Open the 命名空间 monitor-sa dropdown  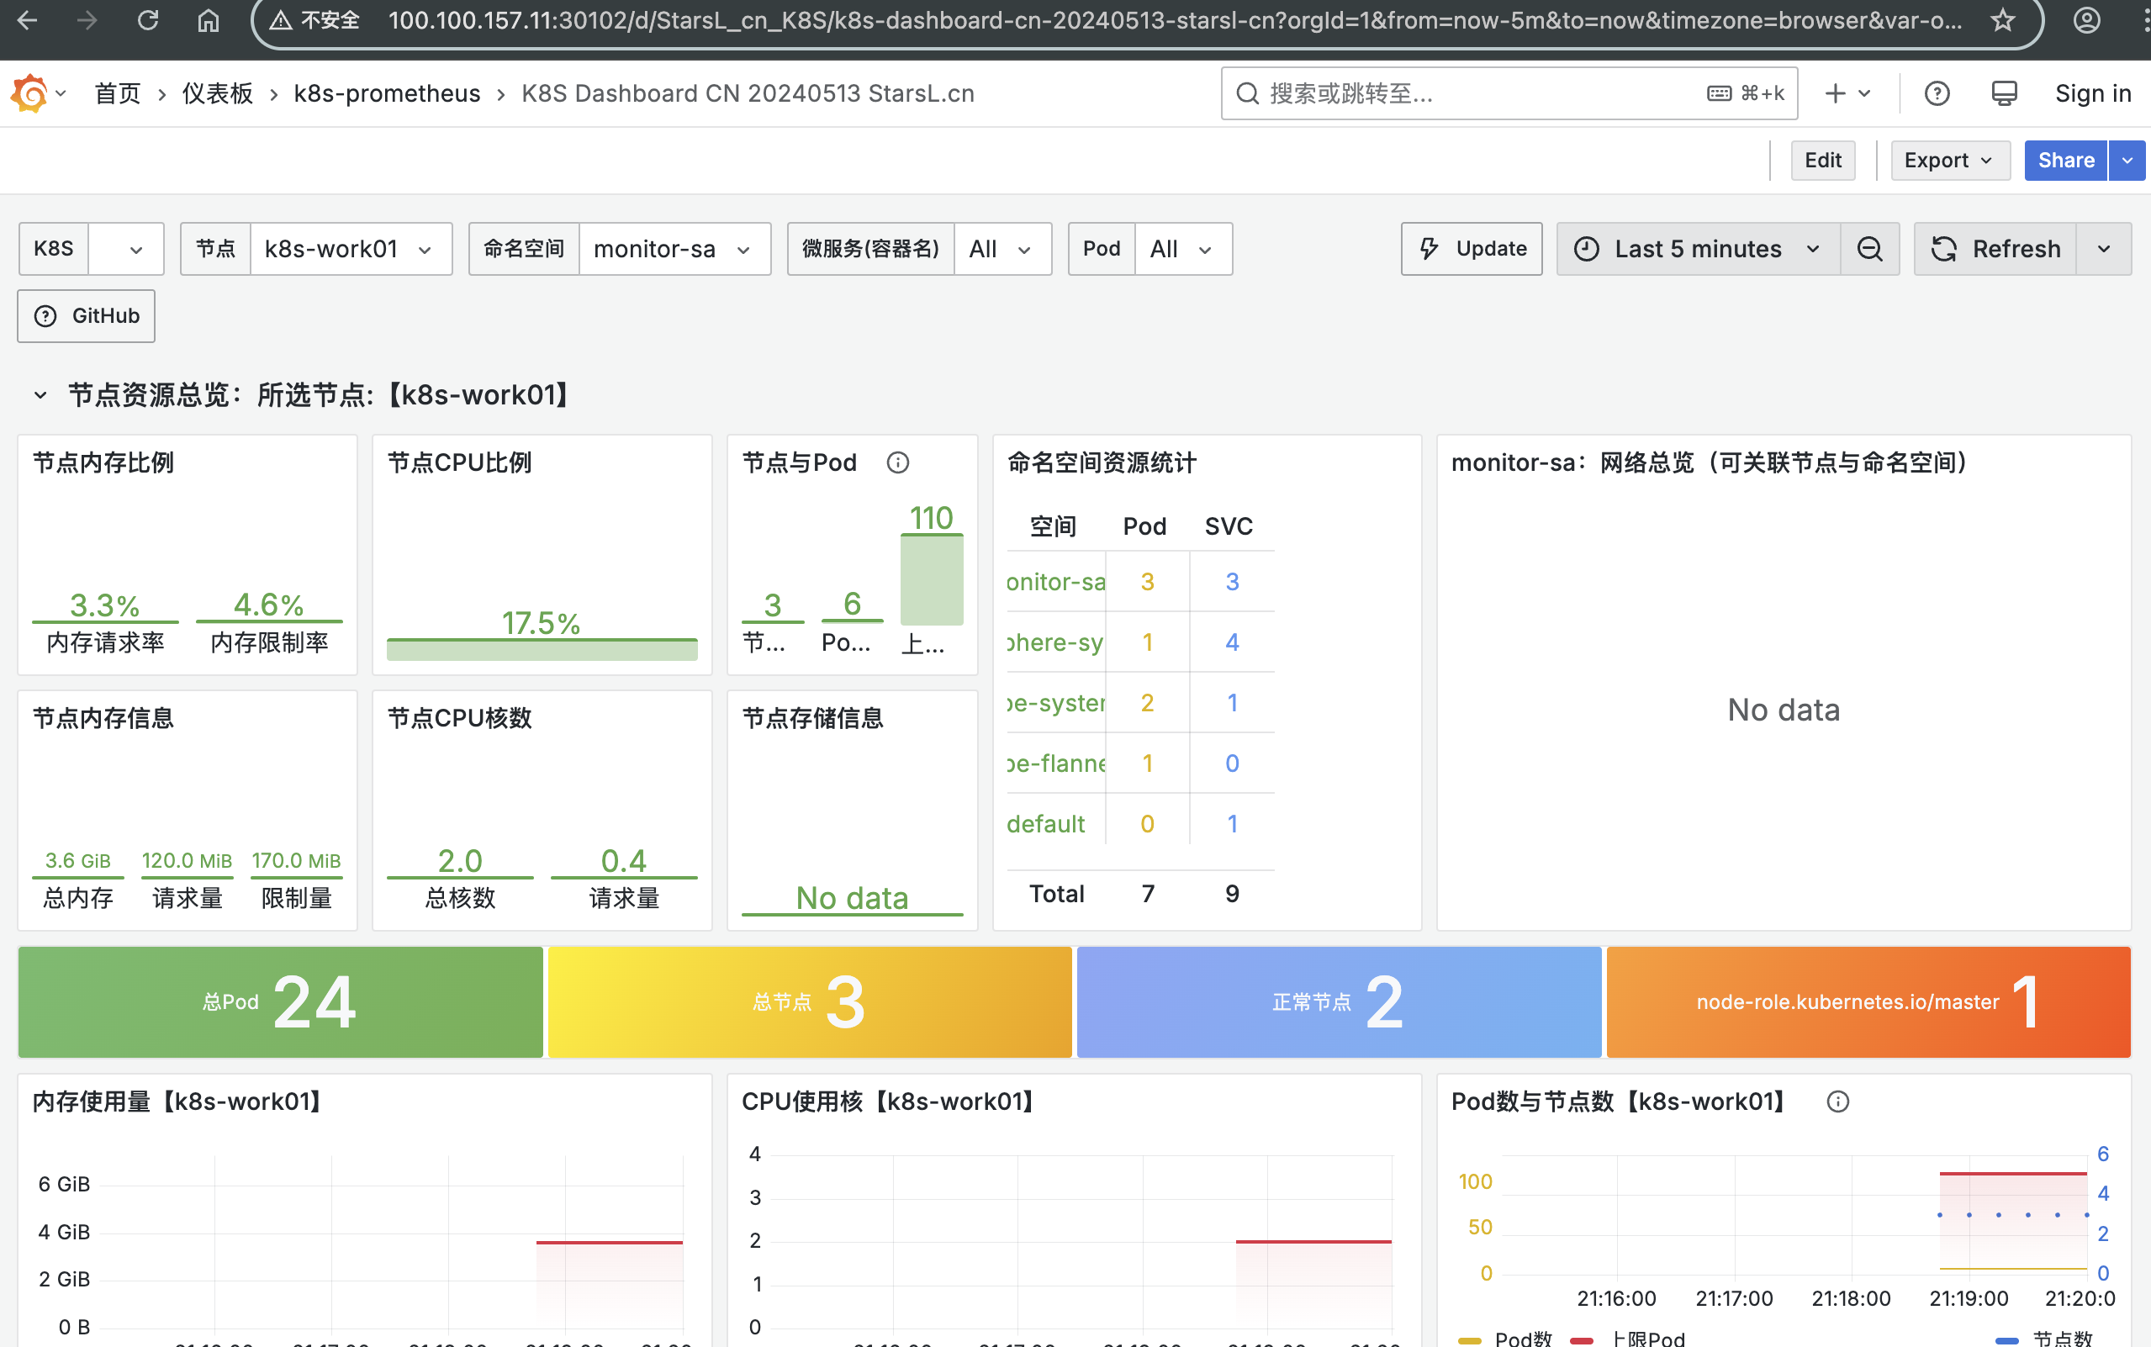(674, 249)
